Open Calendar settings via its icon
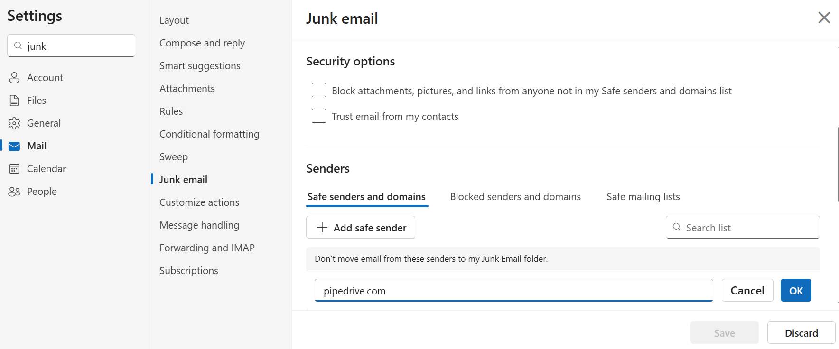The image size is (839, 349). pos(15,168)
